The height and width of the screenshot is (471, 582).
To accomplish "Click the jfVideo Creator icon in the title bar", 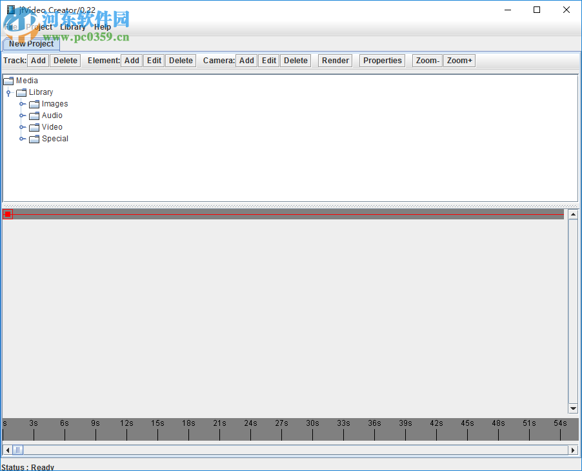I will point(9,10).
